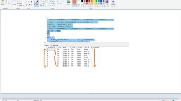
Task: Pick the Rounded rectangle shape
Action: click(x=50, y=1)
